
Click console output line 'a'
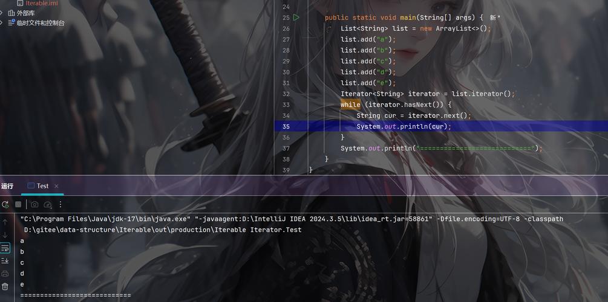(x=22, y=241)
